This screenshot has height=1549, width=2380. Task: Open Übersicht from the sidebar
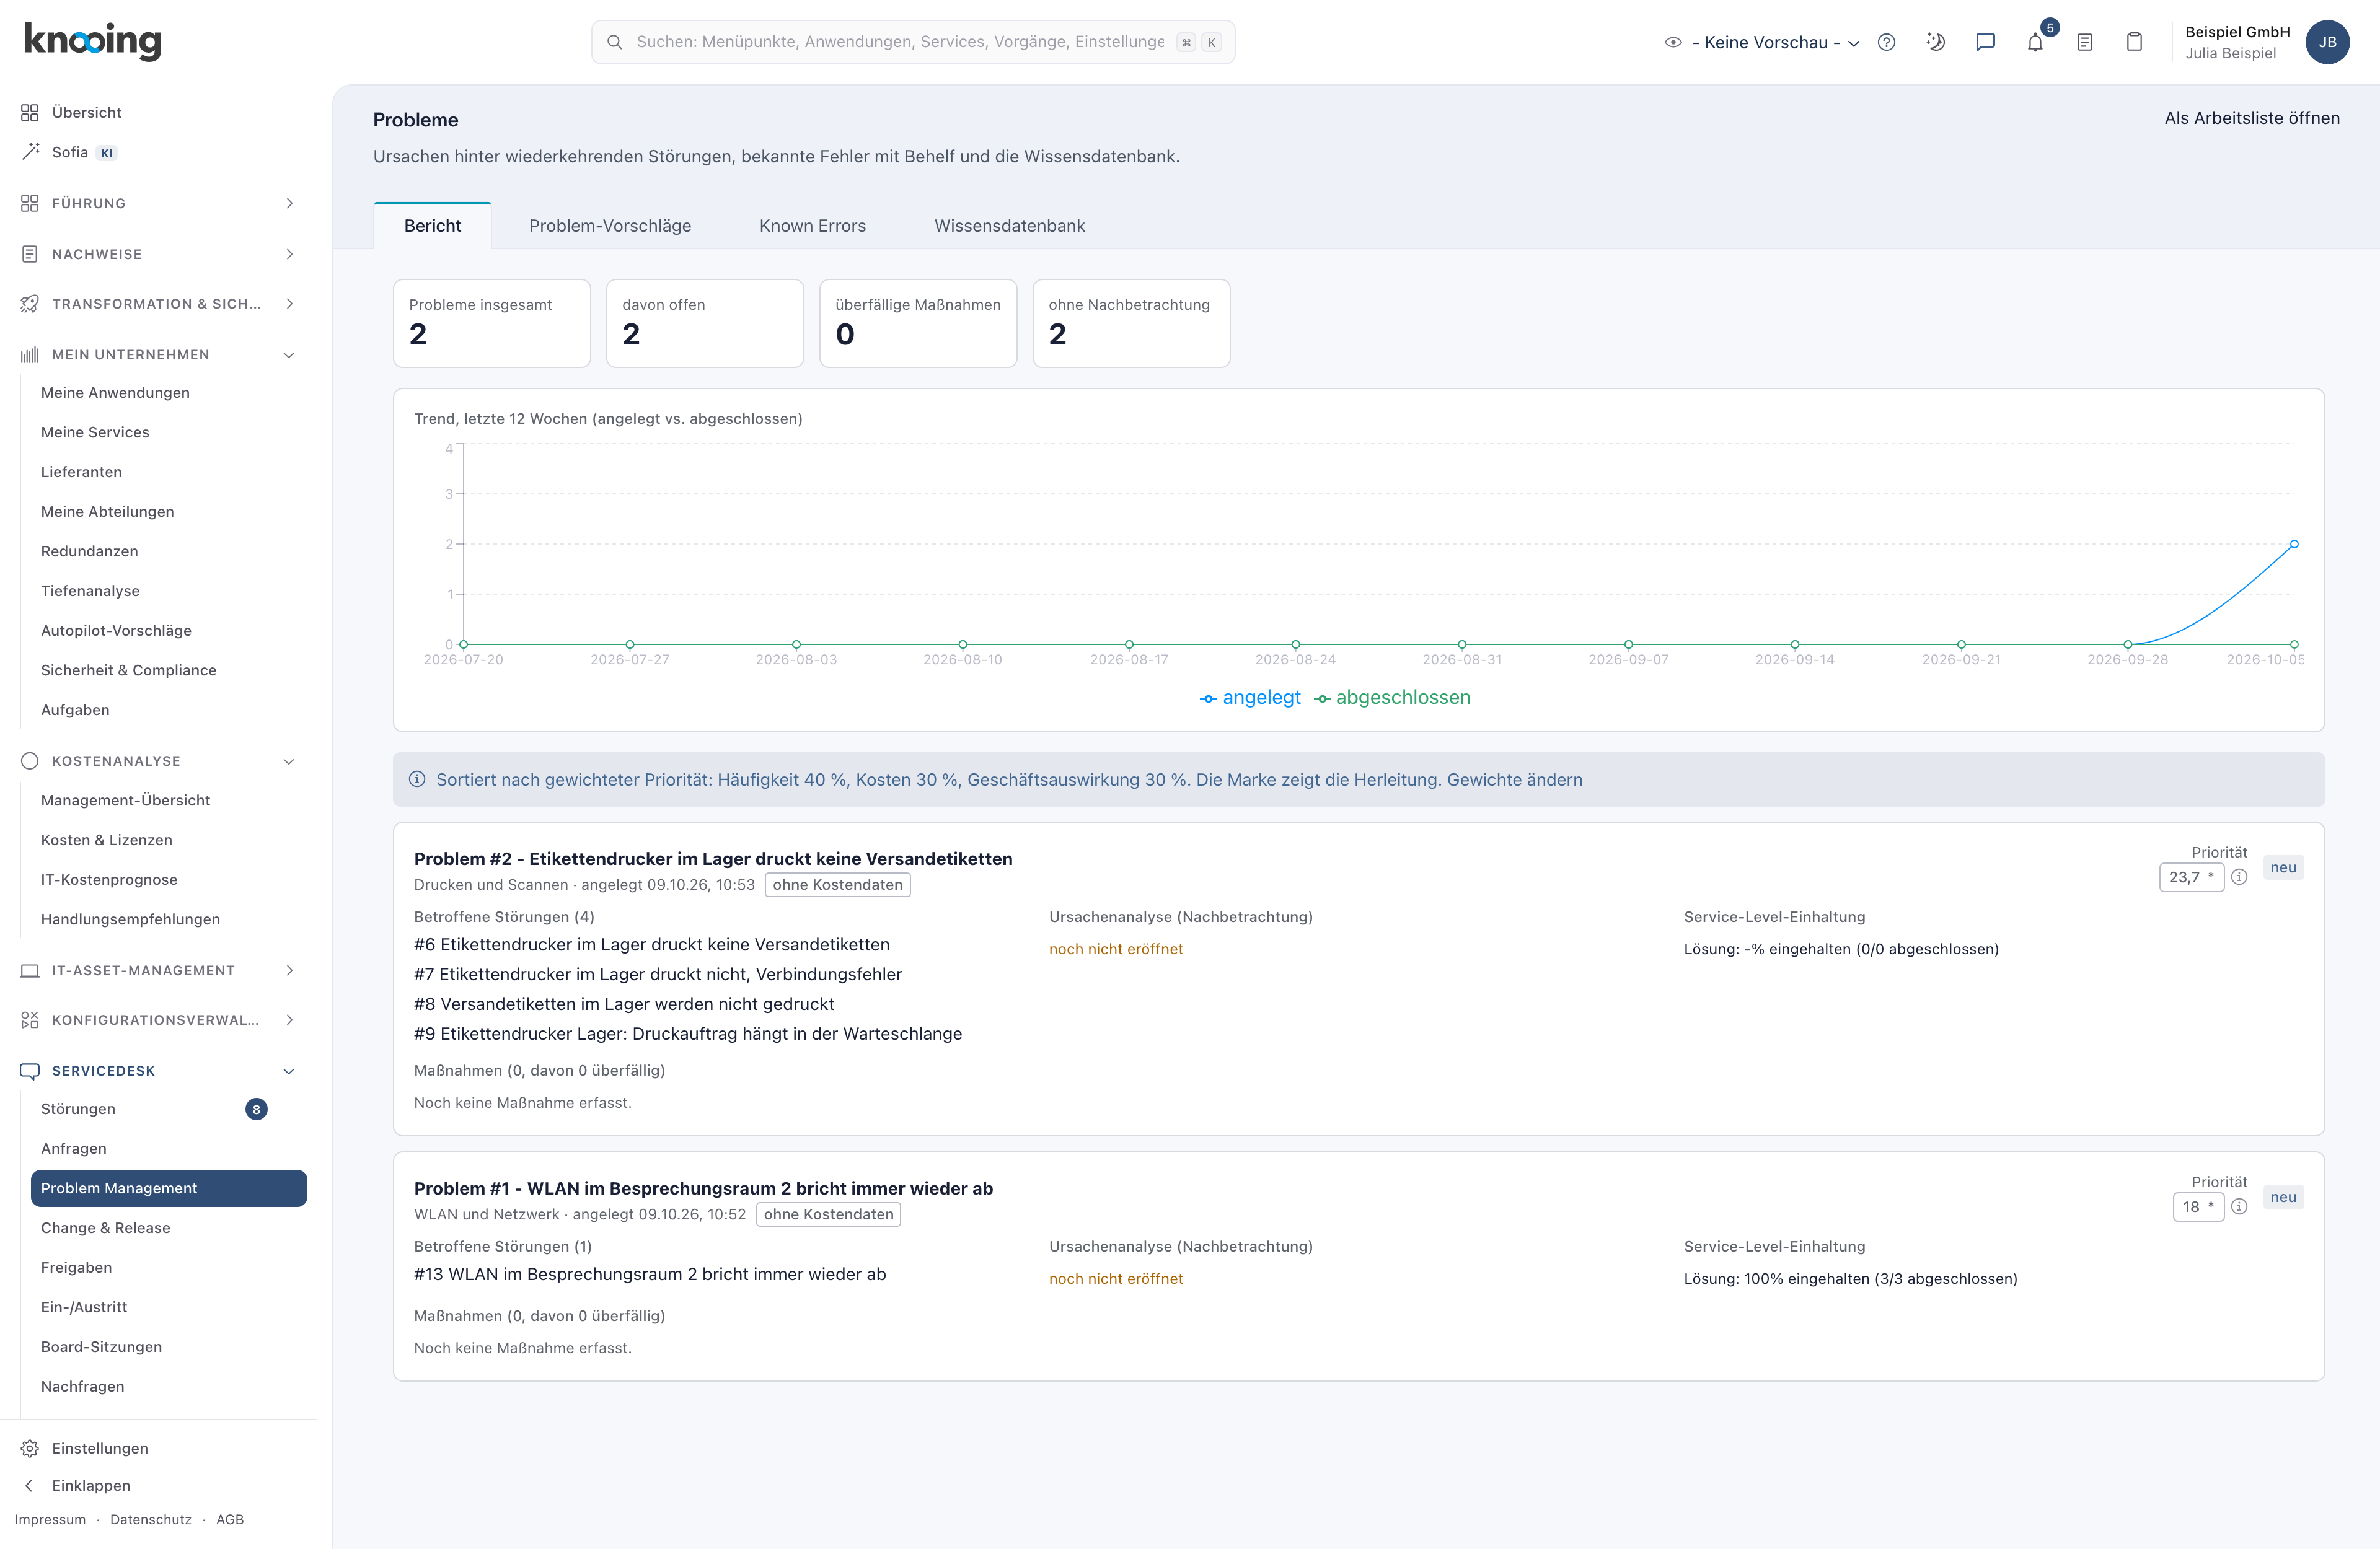pyautogui.click(x=86, y=112)
